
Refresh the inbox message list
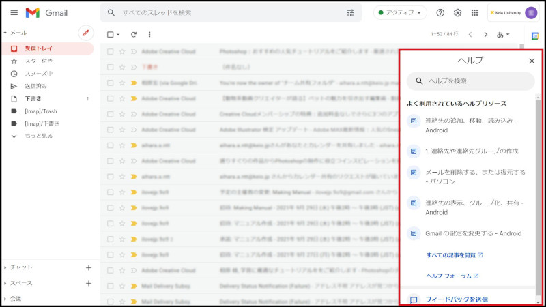[x=134, y=34]
